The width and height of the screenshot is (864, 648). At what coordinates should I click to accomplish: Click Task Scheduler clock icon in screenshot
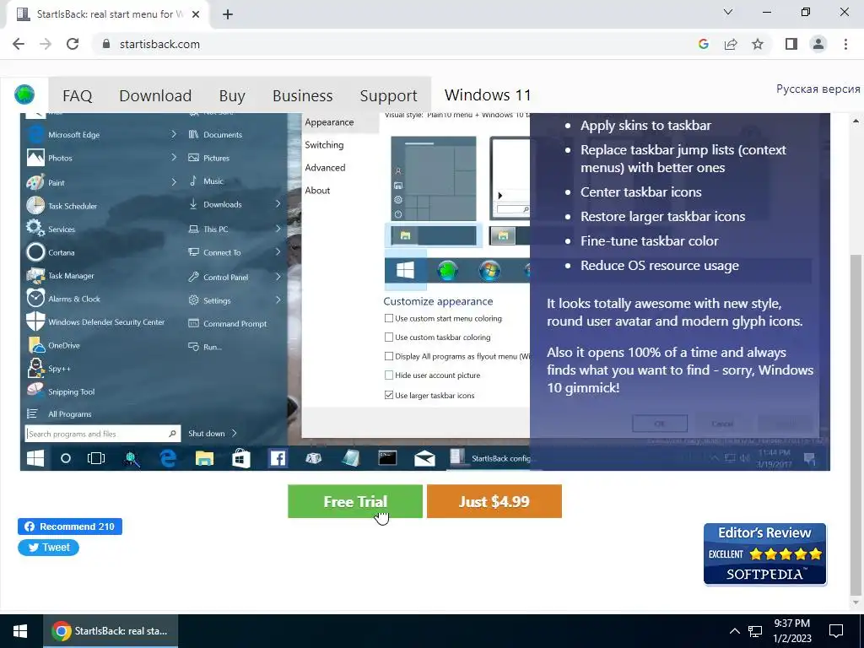point(35,205)
